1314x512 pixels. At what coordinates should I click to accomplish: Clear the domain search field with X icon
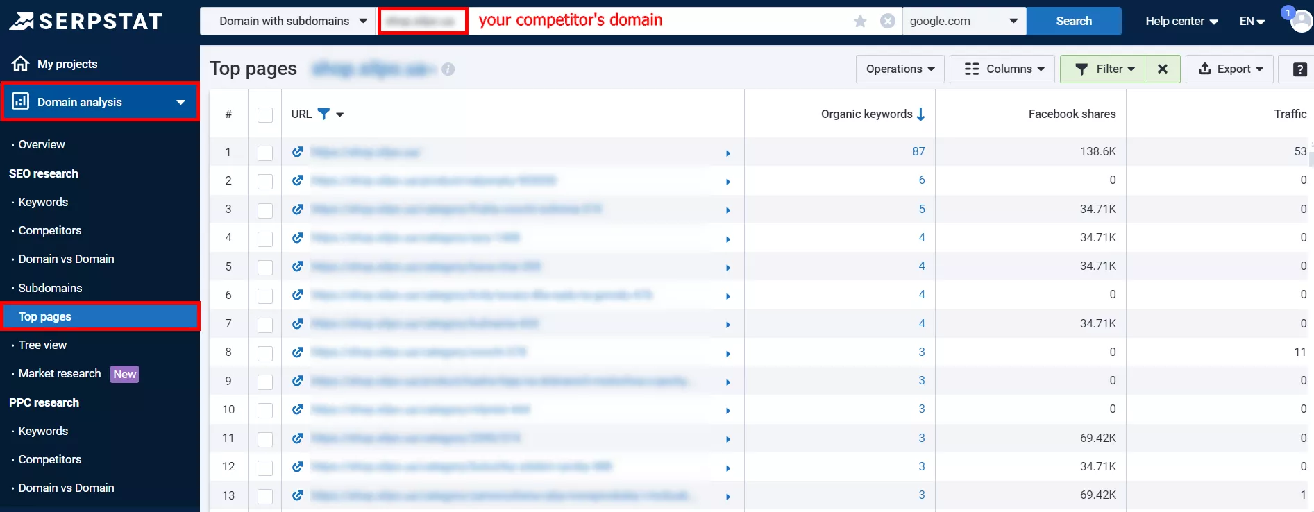coord(887,21)
